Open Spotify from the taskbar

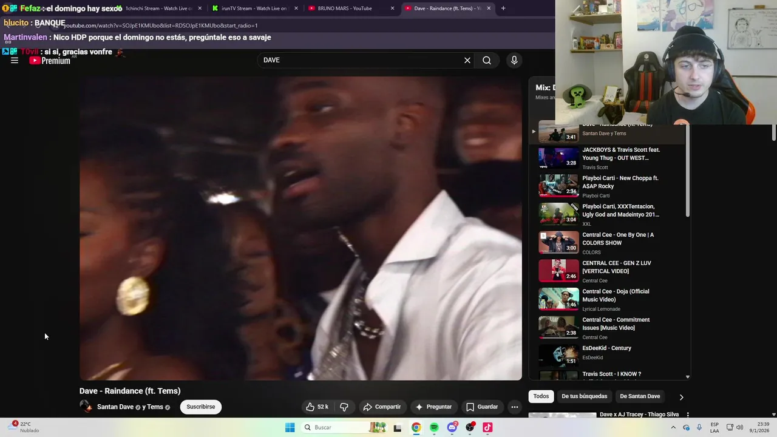(434, 427)
